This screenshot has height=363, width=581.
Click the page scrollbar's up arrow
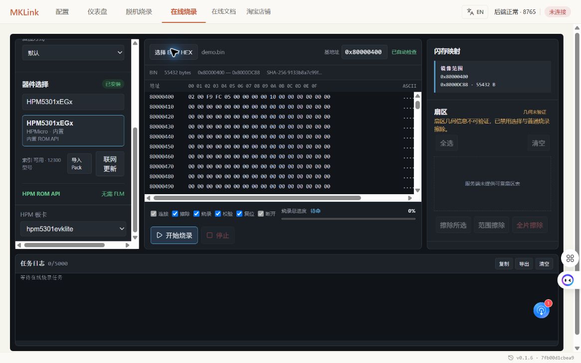click(578, 28)
